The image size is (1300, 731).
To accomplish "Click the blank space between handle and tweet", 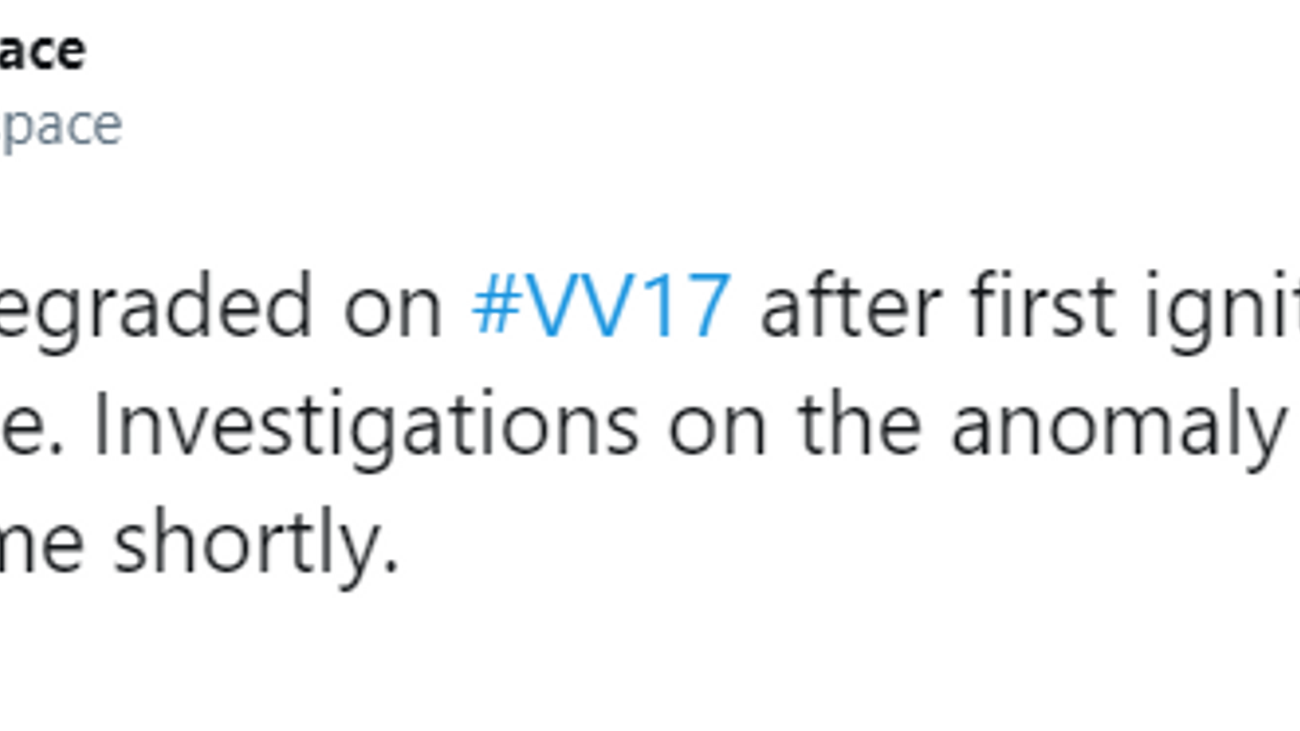I will [x=650, y=207].
